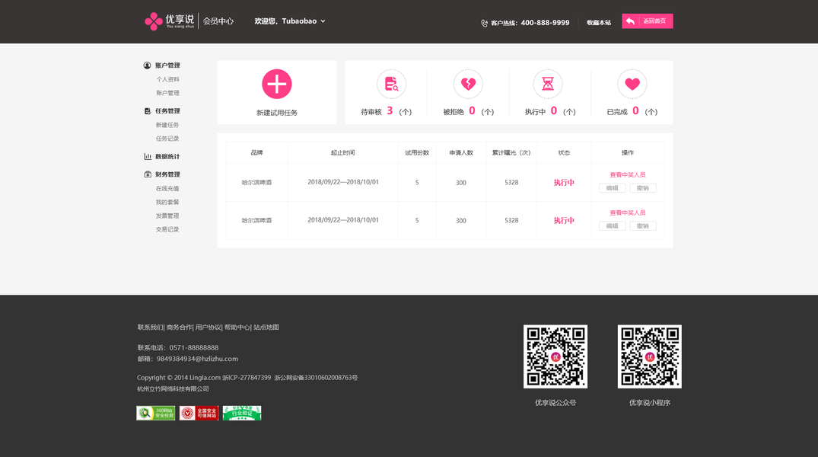Click the red 全国安全可信网站 badge

(x=199, y=413)
